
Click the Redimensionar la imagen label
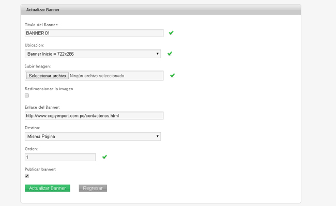pyautogui.click(x=49, y=89)
